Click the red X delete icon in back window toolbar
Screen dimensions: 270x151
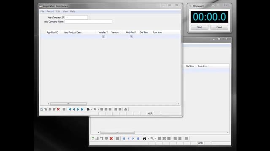pos(111,138)
